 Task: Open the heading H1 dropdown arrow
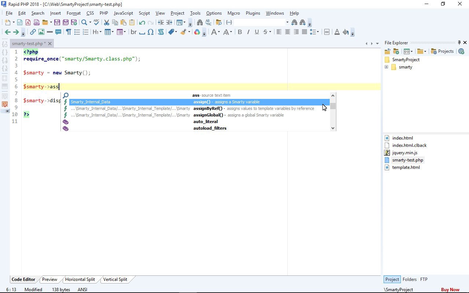101,32
